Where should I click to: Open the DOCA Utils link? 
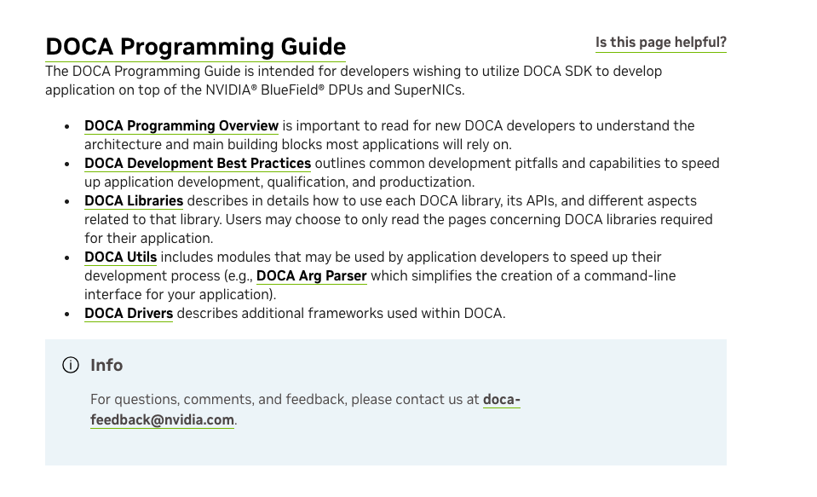[120, 257]
